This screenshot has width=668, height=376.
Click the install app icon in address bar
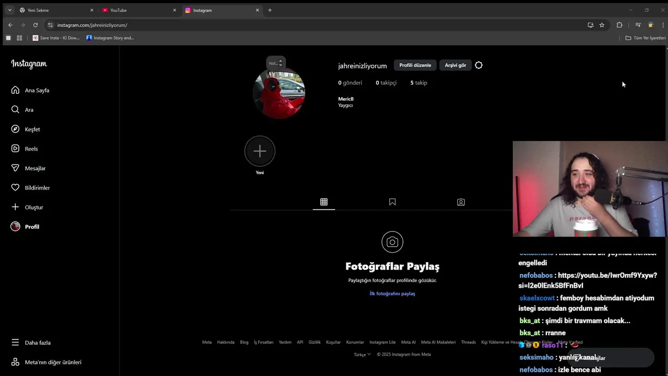tap(591, 25)
